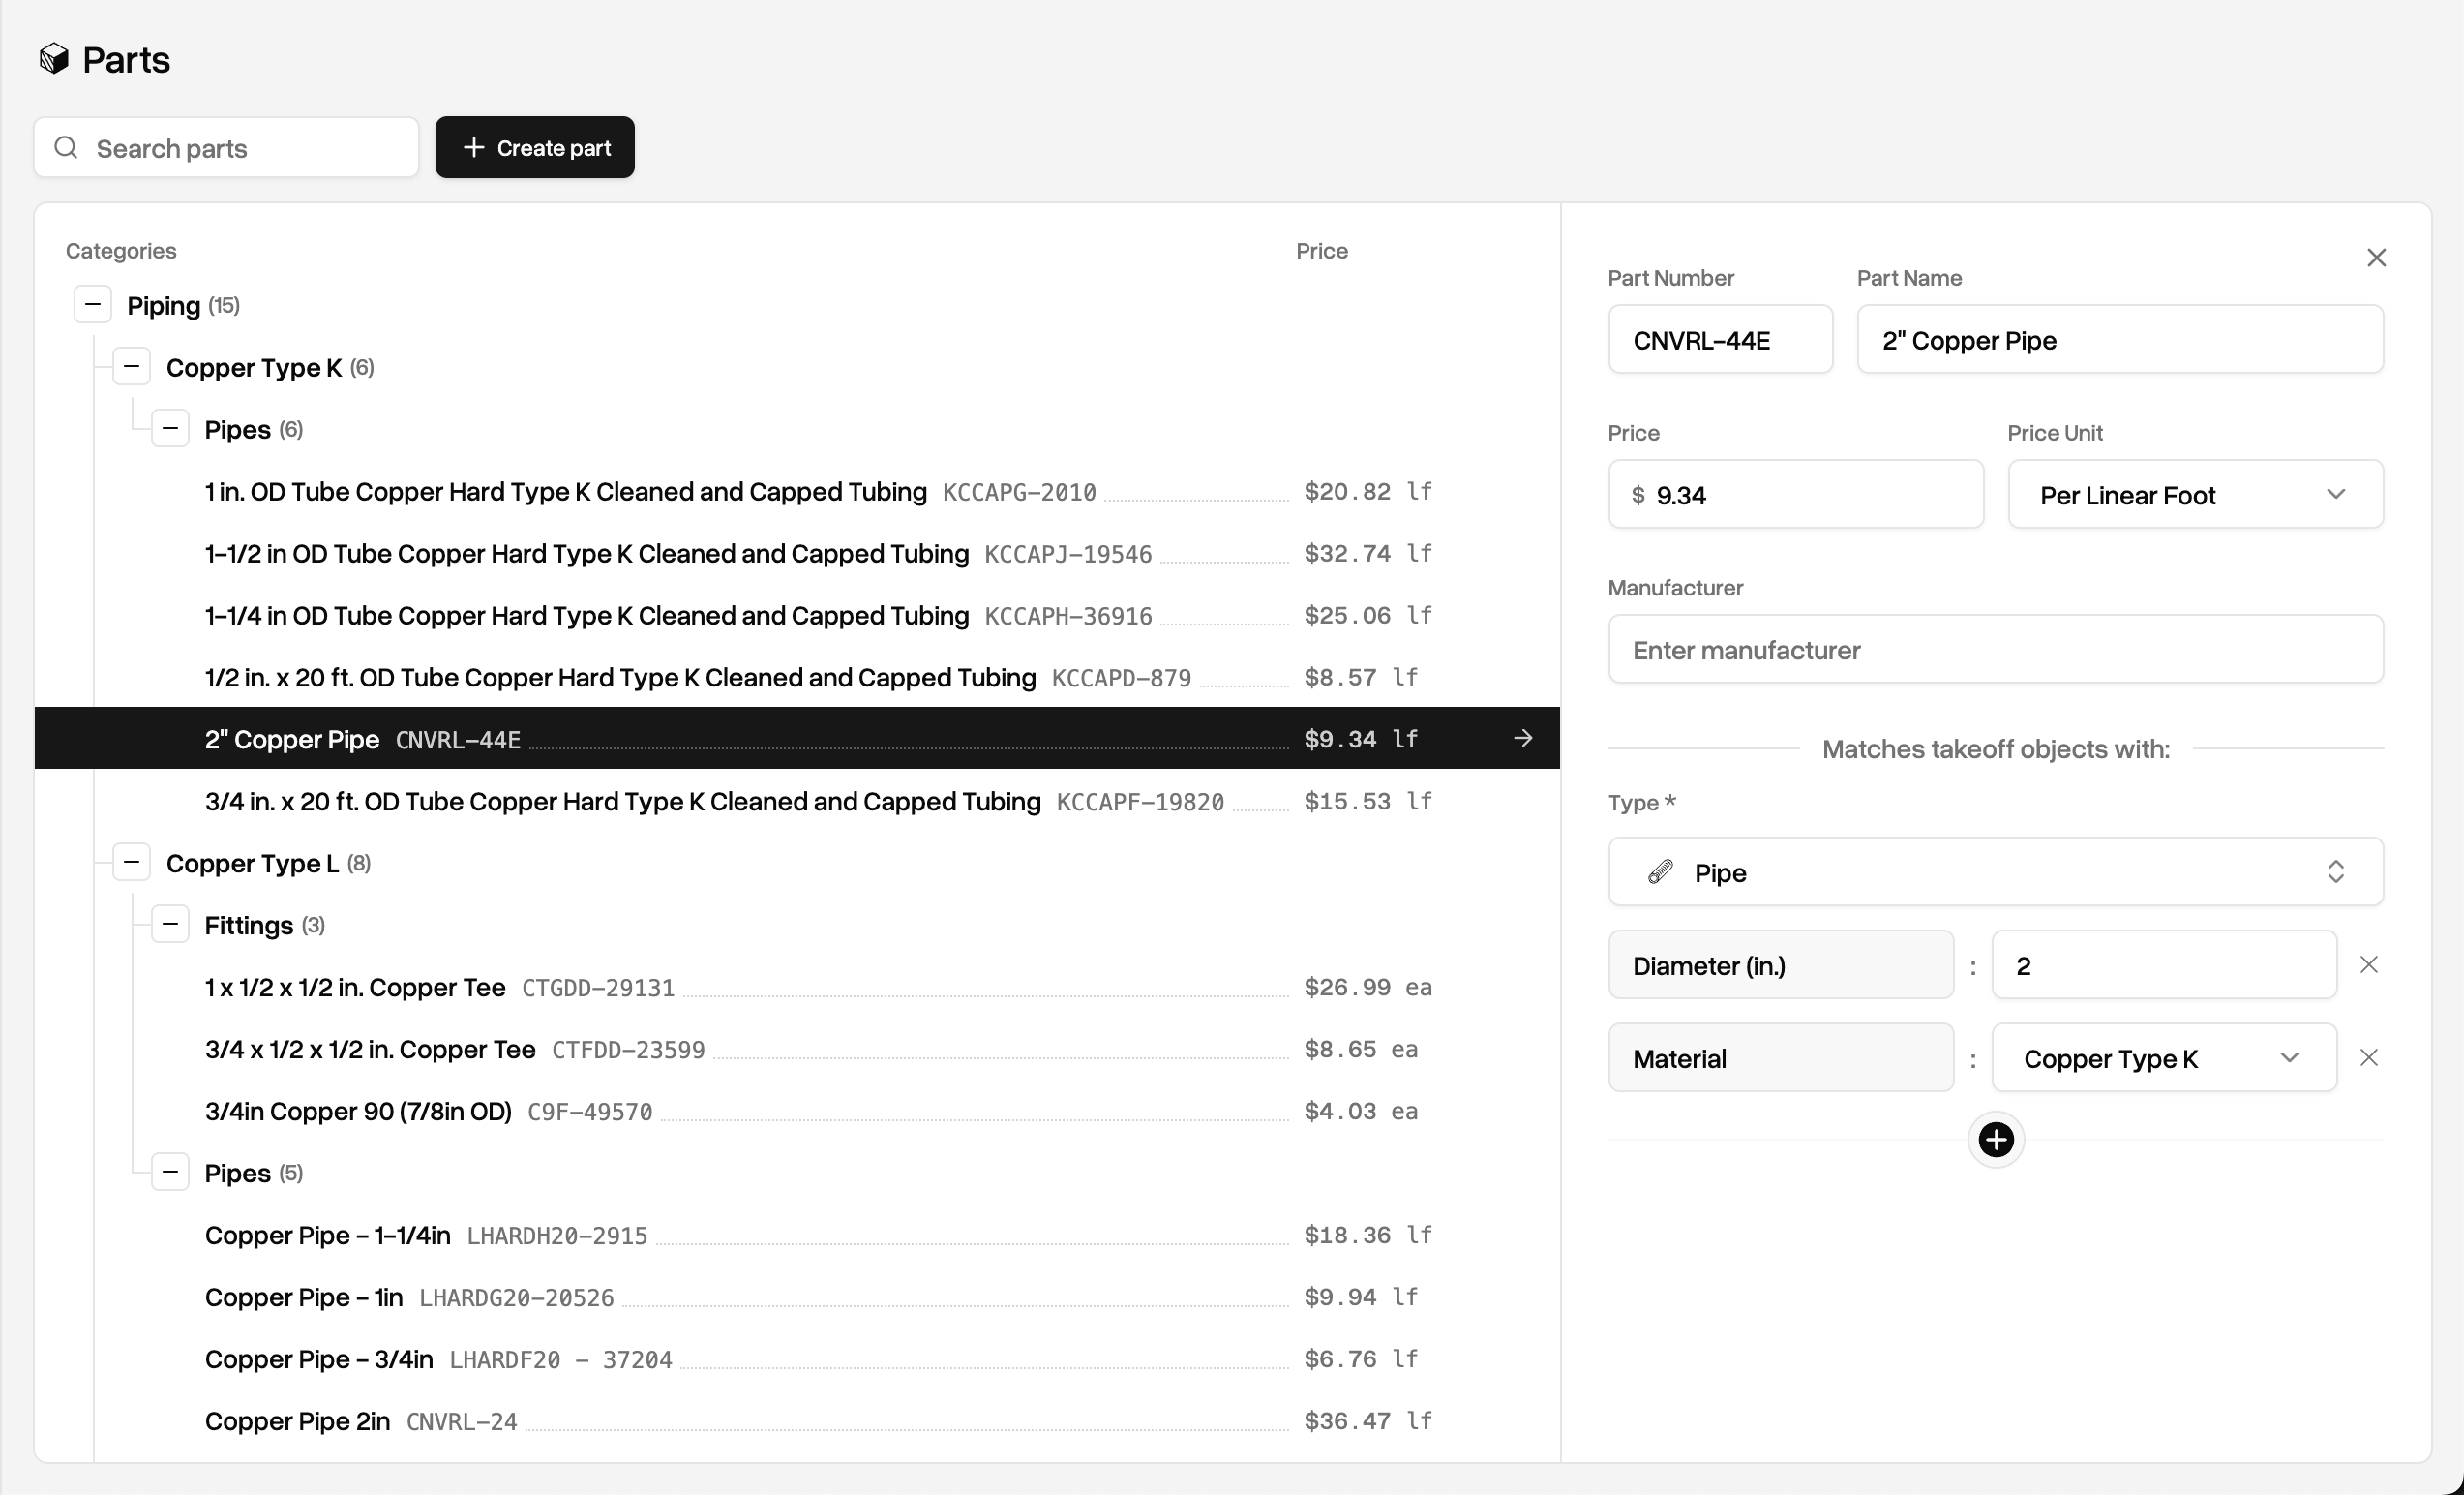Select Copper Pipe – 3/4in part

[797, 1358]
